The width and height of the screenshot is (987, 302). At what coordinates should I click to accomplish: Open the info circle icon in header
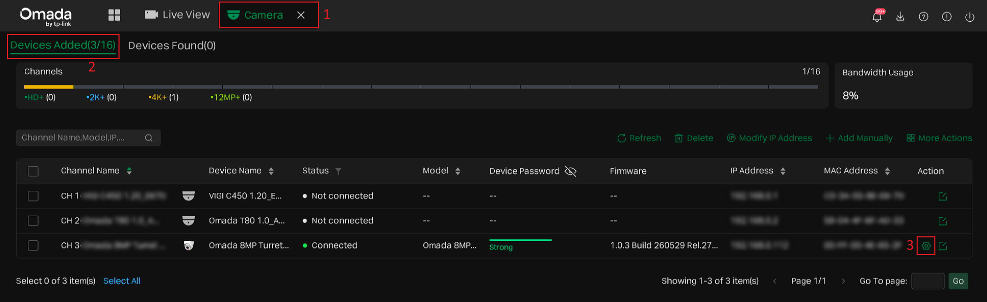pyautogui.click(x=947, y=16)
